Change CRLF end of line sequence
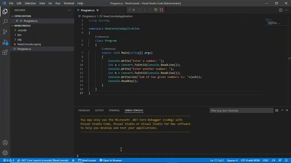291x163 pixels. pos(266,160)
